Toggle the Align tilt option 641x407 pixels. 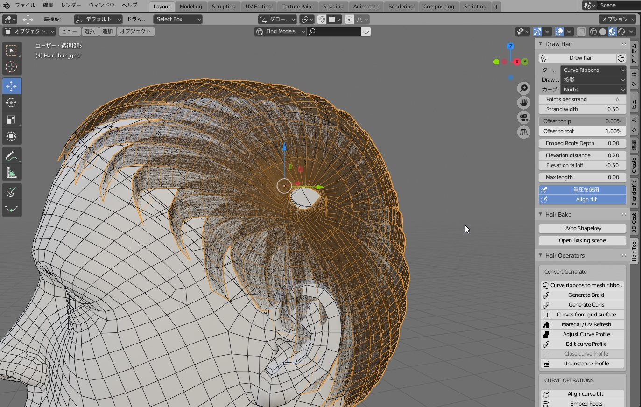click(582, 199)
